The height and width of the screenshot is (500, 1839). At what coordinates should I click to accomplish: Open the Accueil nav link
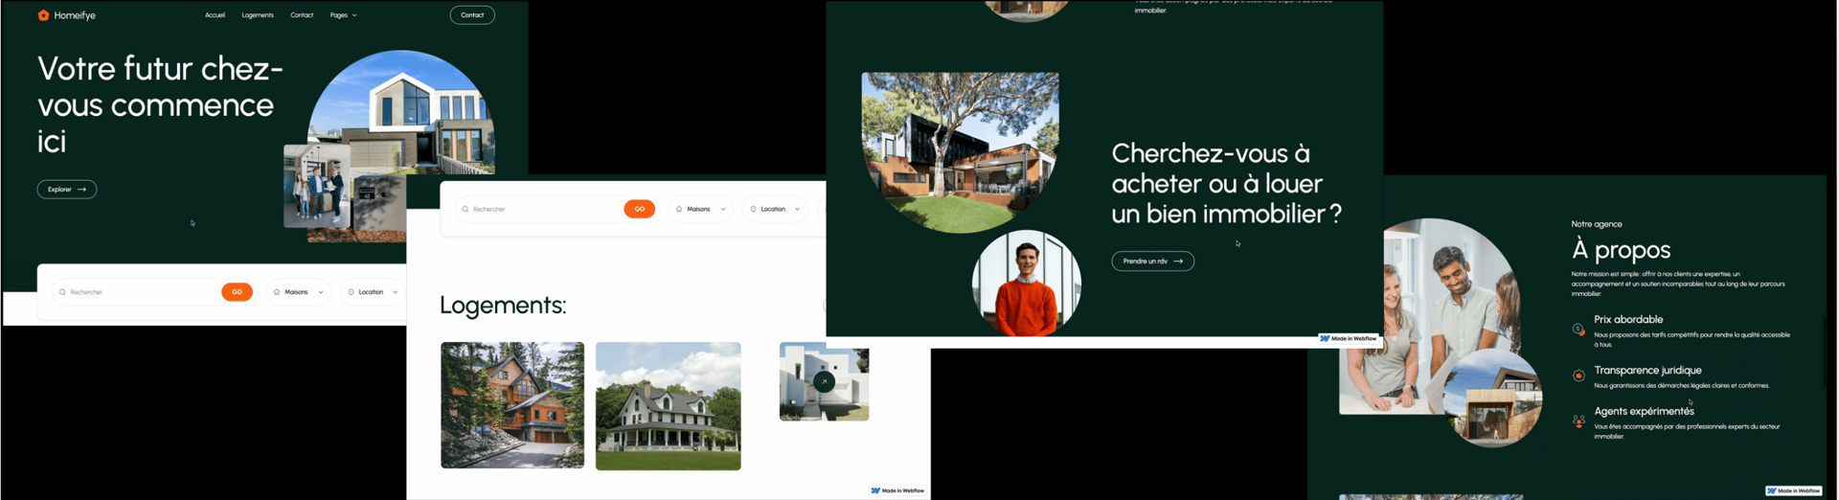(x=215, y=15)
